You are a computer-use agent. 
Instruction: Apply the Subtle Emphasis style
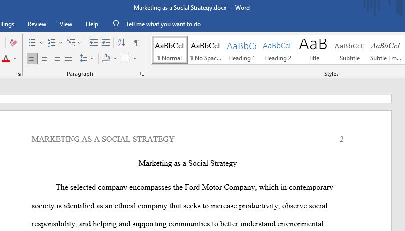click(386, 50)
